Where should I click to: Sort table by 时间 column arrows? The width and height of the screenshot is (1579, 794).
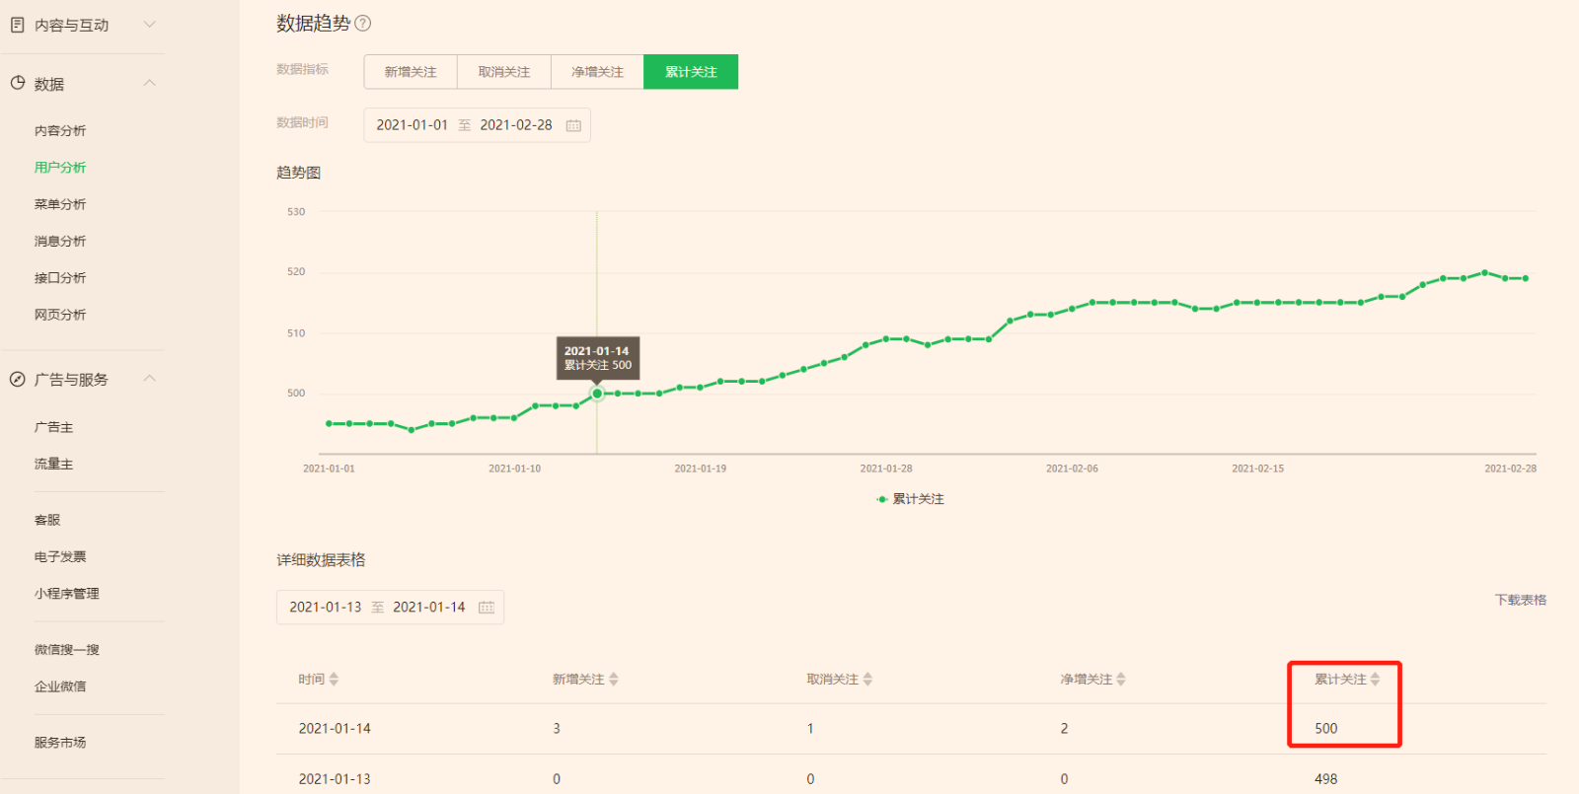point(334,680)
